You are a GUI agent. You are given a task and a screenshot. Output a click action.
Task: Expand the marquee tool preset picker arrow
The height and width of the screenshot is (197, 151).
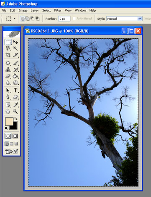[x=14, y=19]
